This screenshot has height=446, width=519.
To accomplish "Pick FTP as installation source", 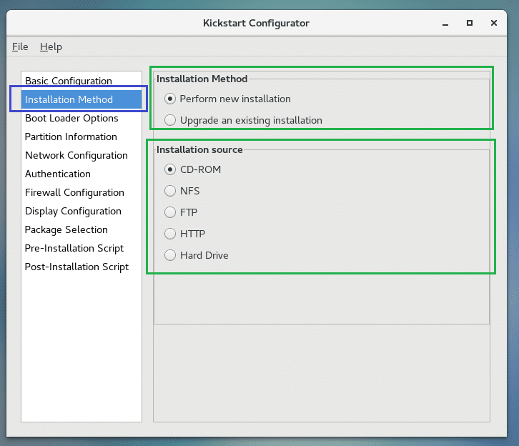I will click(170, 212).
